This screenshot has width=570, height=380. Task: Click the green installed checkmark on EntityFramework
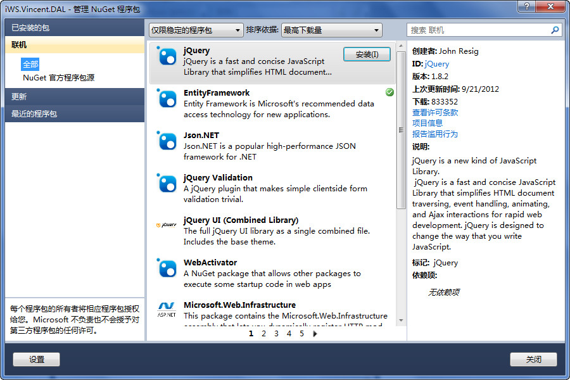coord(389,92)
